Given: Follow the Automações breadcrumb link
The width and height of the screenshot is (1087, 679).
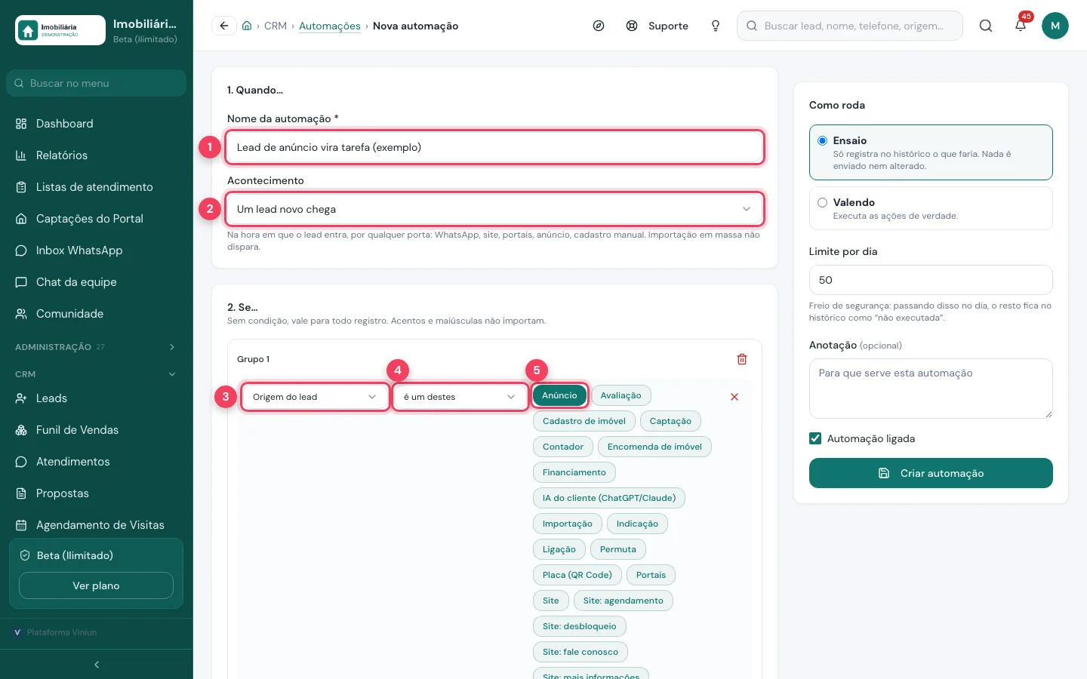Looking at the screenshot, I should pyautogui.click(x=330, y=26).
